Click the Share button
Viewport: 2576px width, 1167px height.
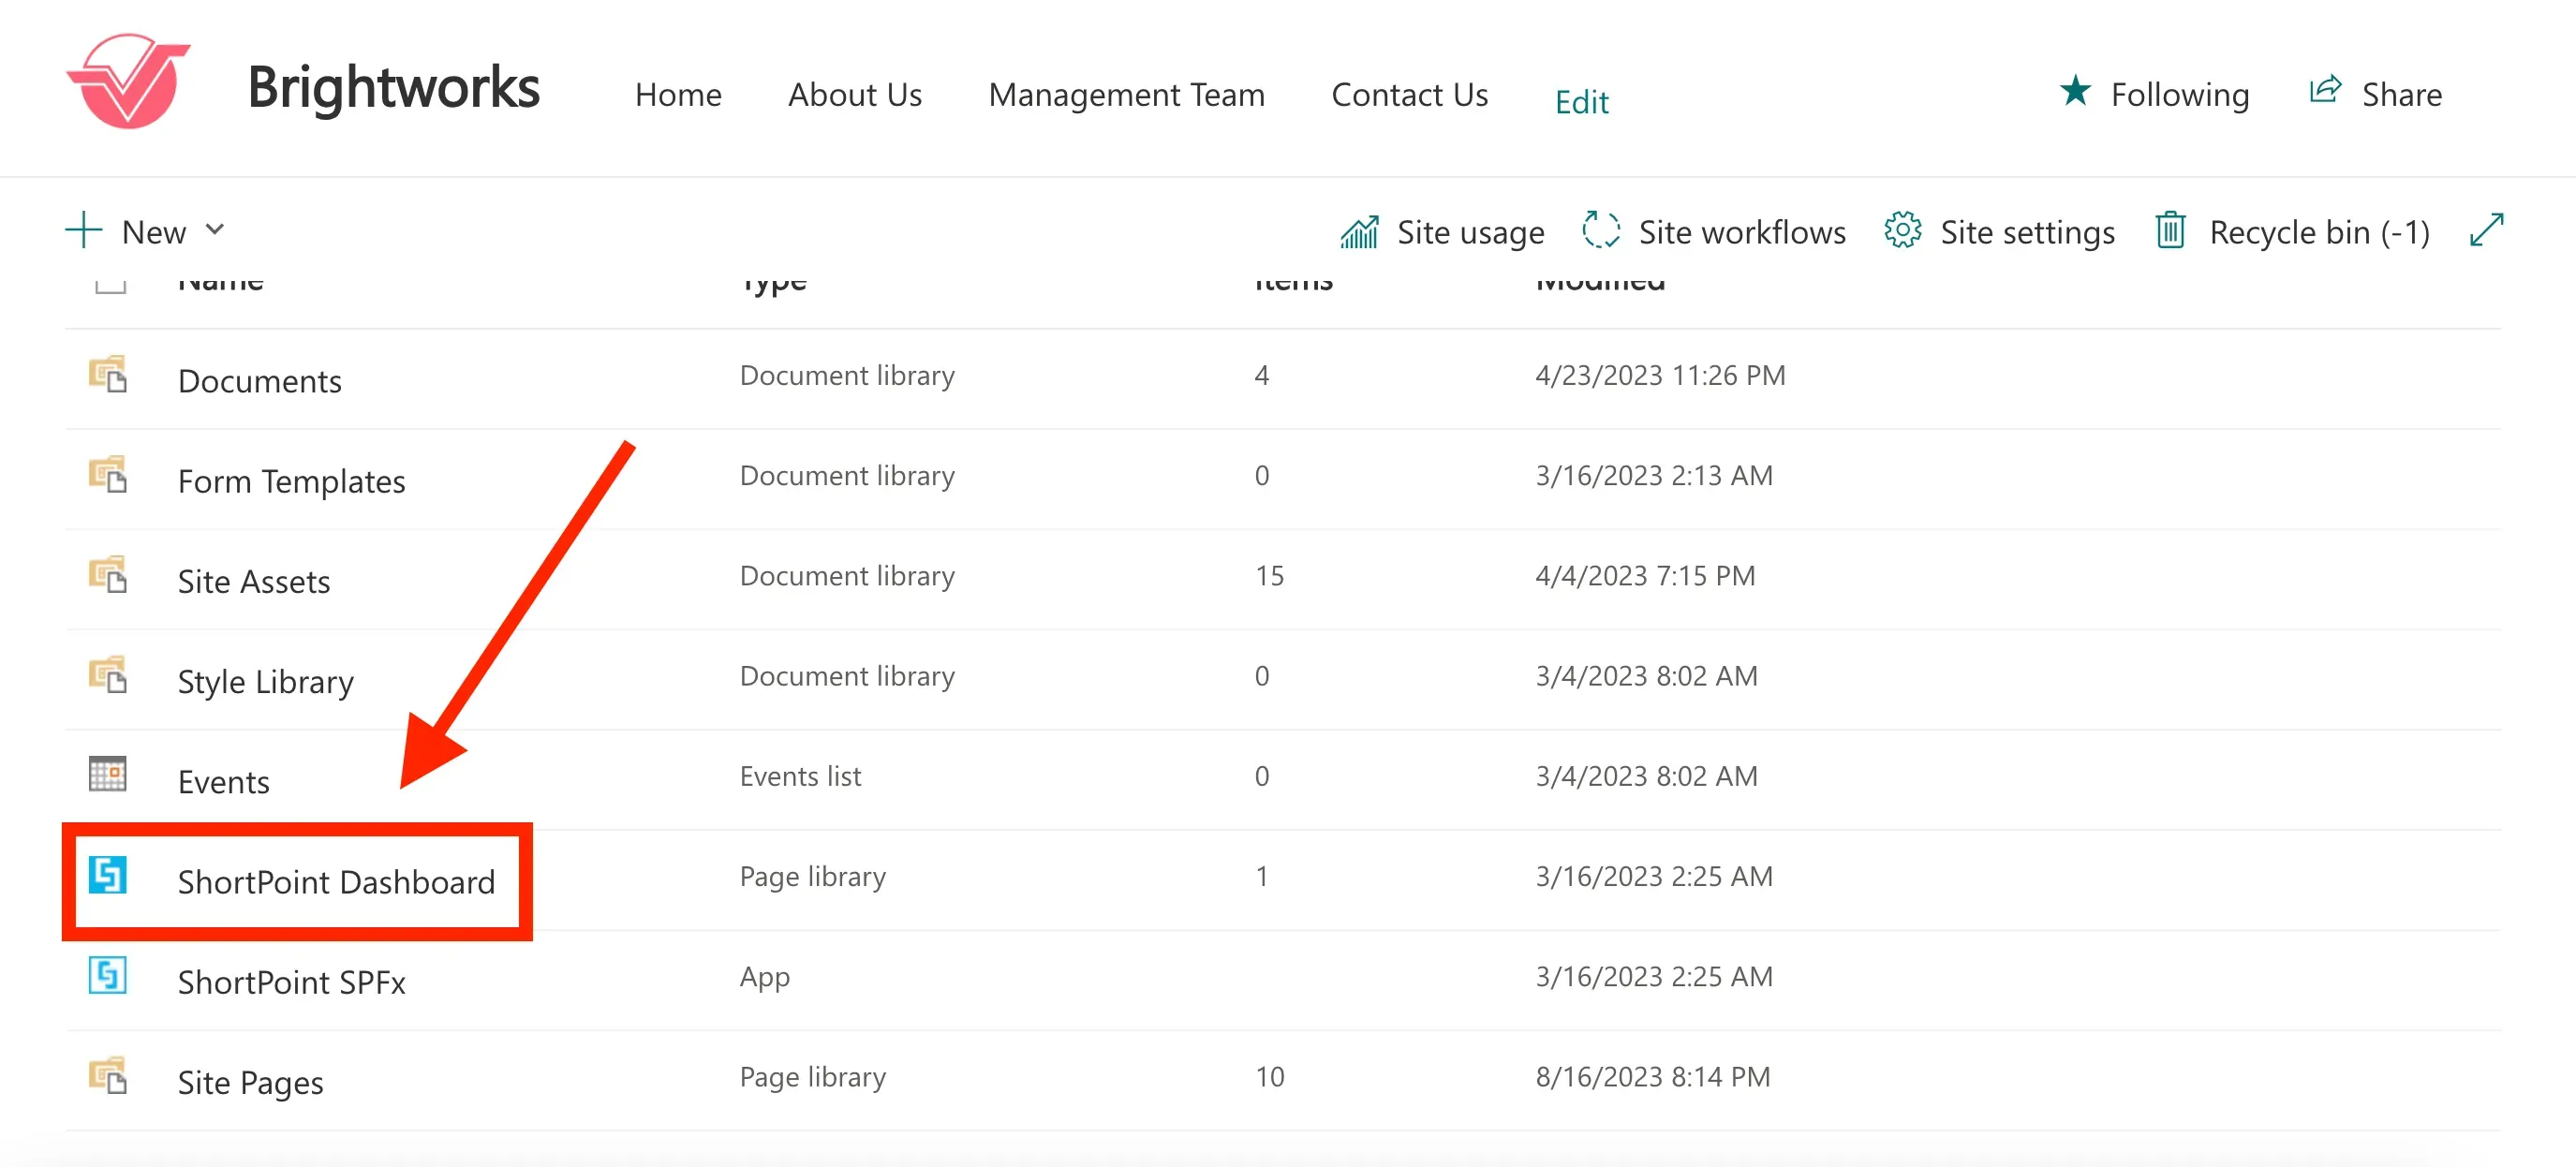(x=2376, y=93)
